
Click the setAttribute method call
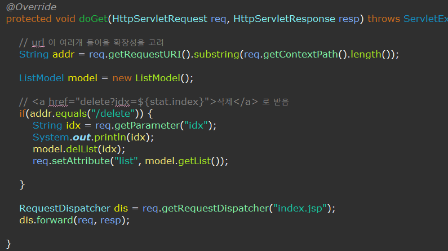click(x=81, y=161)
